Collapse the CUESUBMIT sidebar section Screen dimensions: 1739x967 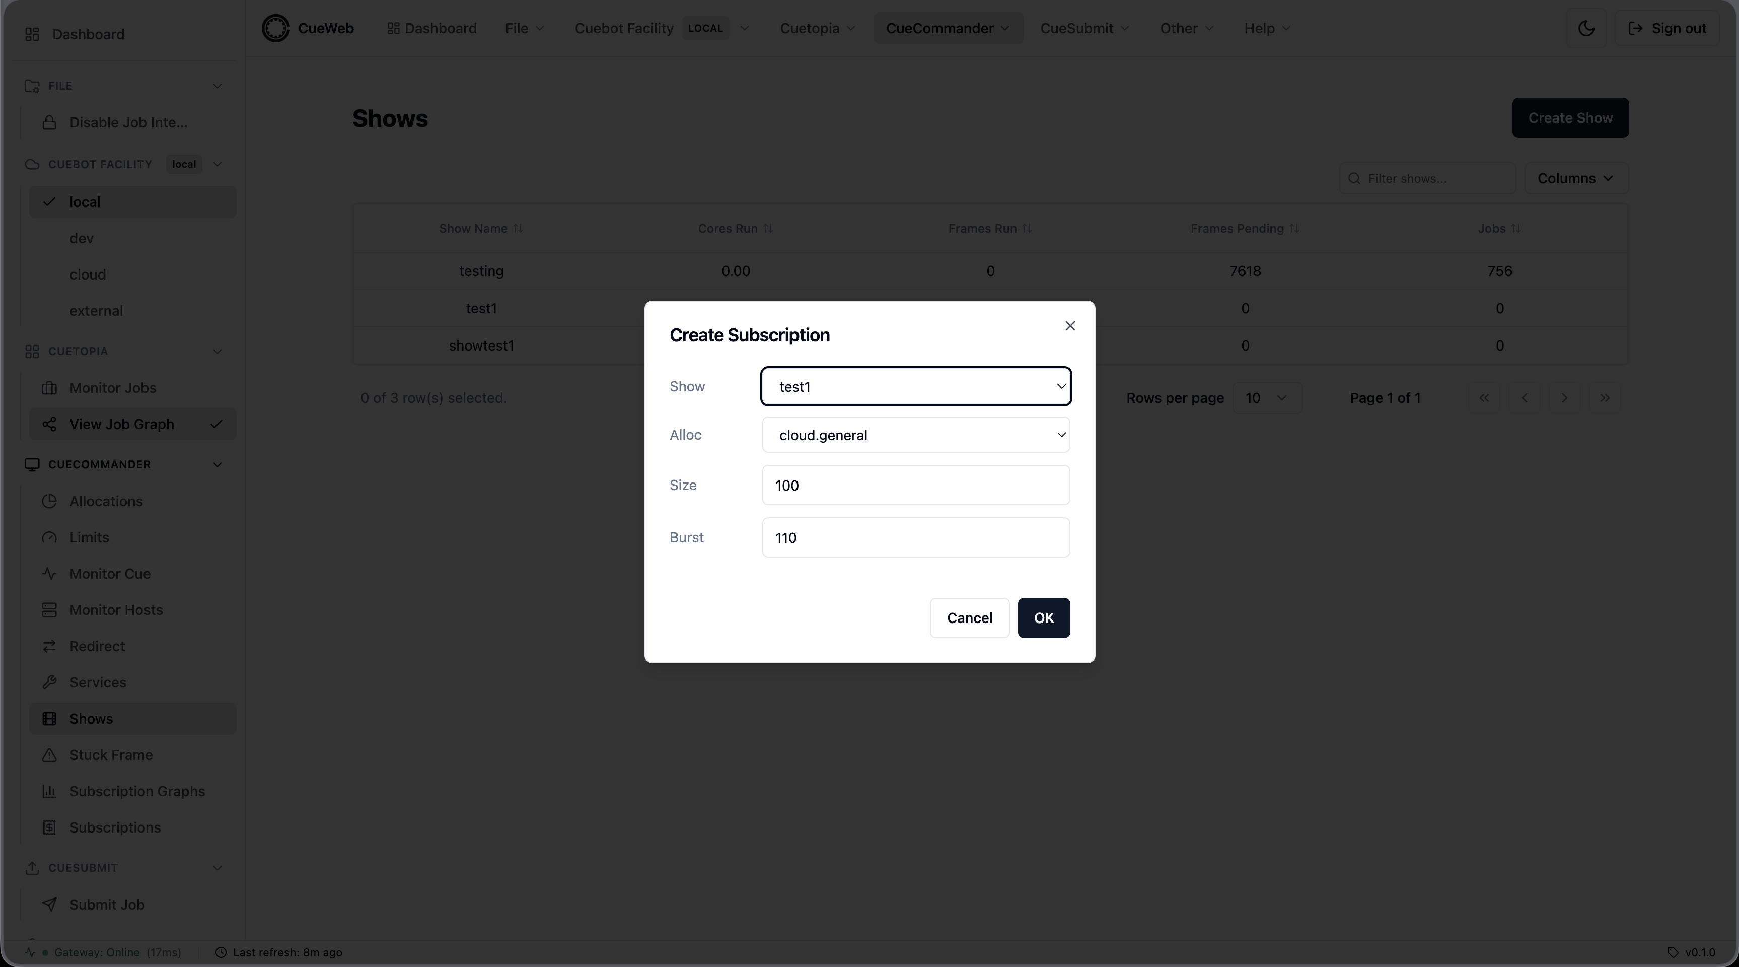tap(218, 868)
